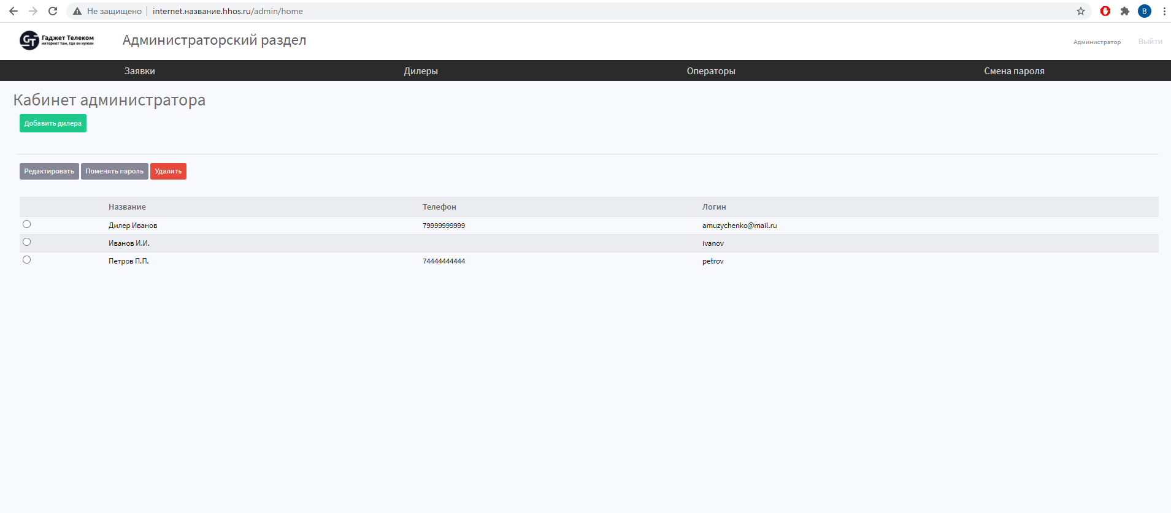Click the Администраторский раздел title
This screenshot has width=1171, height=513.
[214, 40]
